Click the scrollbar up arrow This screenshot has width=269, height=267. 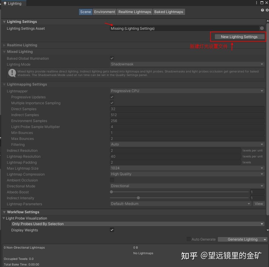pos(268,21)
